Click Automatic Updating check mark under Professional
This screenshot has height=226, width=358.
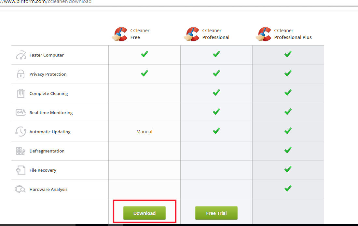[216, 131]
